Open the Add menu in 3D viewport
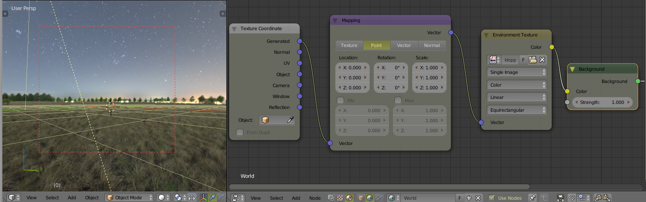646x202 pixels. click(x=72, y=198)
